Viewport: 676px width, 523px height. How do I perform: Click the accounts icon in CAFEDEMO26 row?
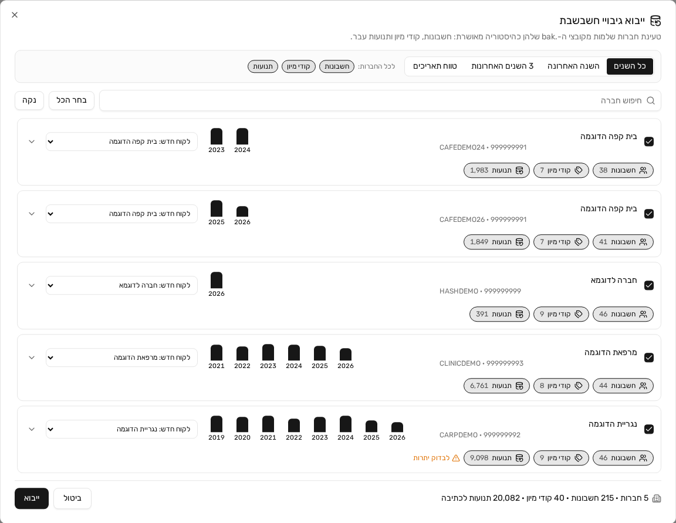pyautogui.click(x=643, y=242)
